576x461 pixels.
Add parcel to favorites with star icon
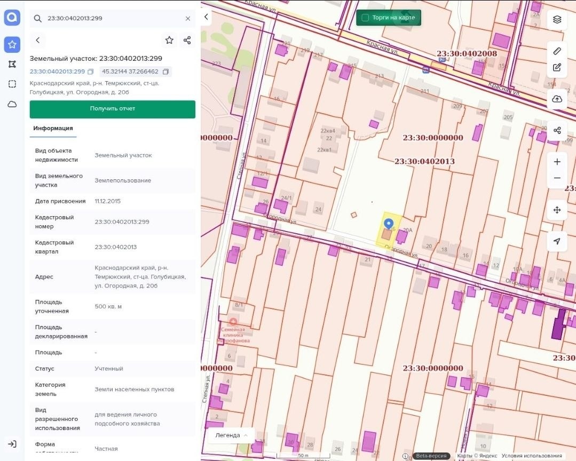pos(169,40)
